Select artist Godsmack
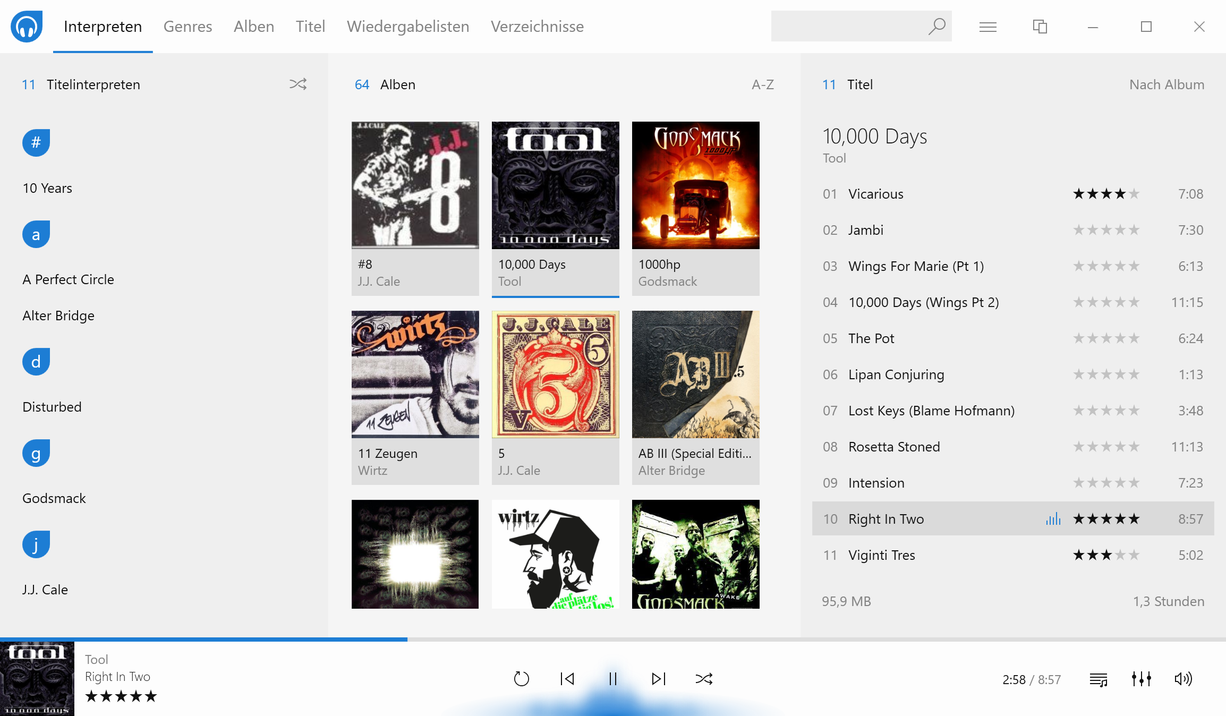Screen dimensions: 1226x716 pos(54,499)
